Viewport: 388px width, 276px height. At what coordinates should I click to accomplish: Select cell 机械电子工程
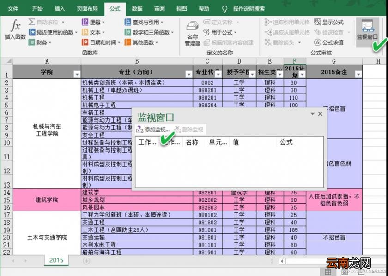(x=137, y=105)
